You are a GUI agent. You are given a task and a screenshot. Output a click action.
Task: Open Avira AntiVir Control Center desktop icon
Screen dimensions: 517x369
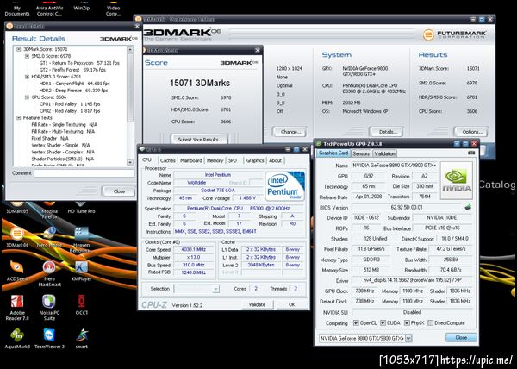(x=49, y=9)
